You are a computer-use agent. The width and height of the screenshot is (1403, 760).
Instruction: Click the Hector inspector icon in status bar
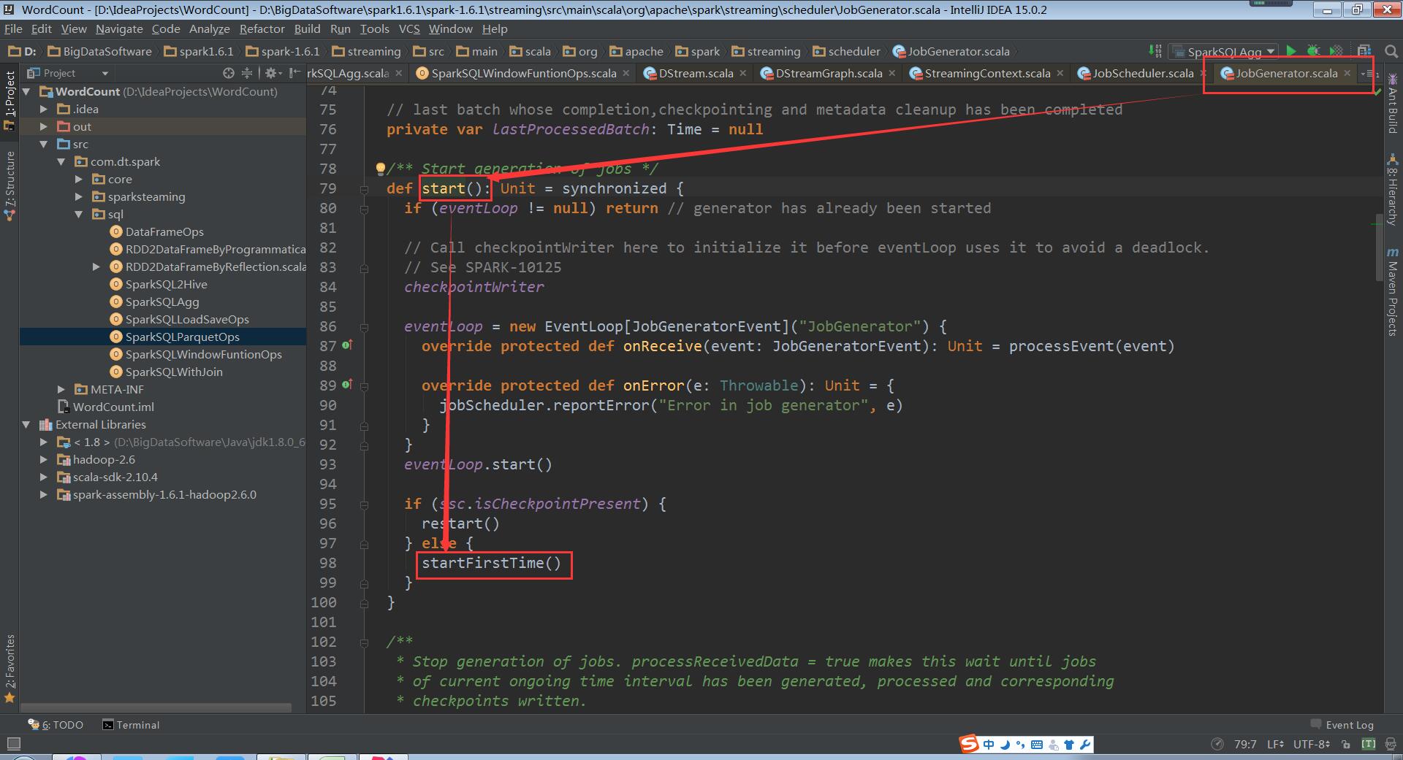tap(1390, 745)
